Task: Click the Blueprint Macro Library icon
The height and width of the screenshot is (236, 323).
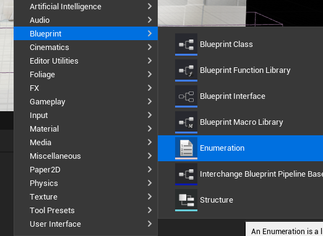Action: [186, 122]
